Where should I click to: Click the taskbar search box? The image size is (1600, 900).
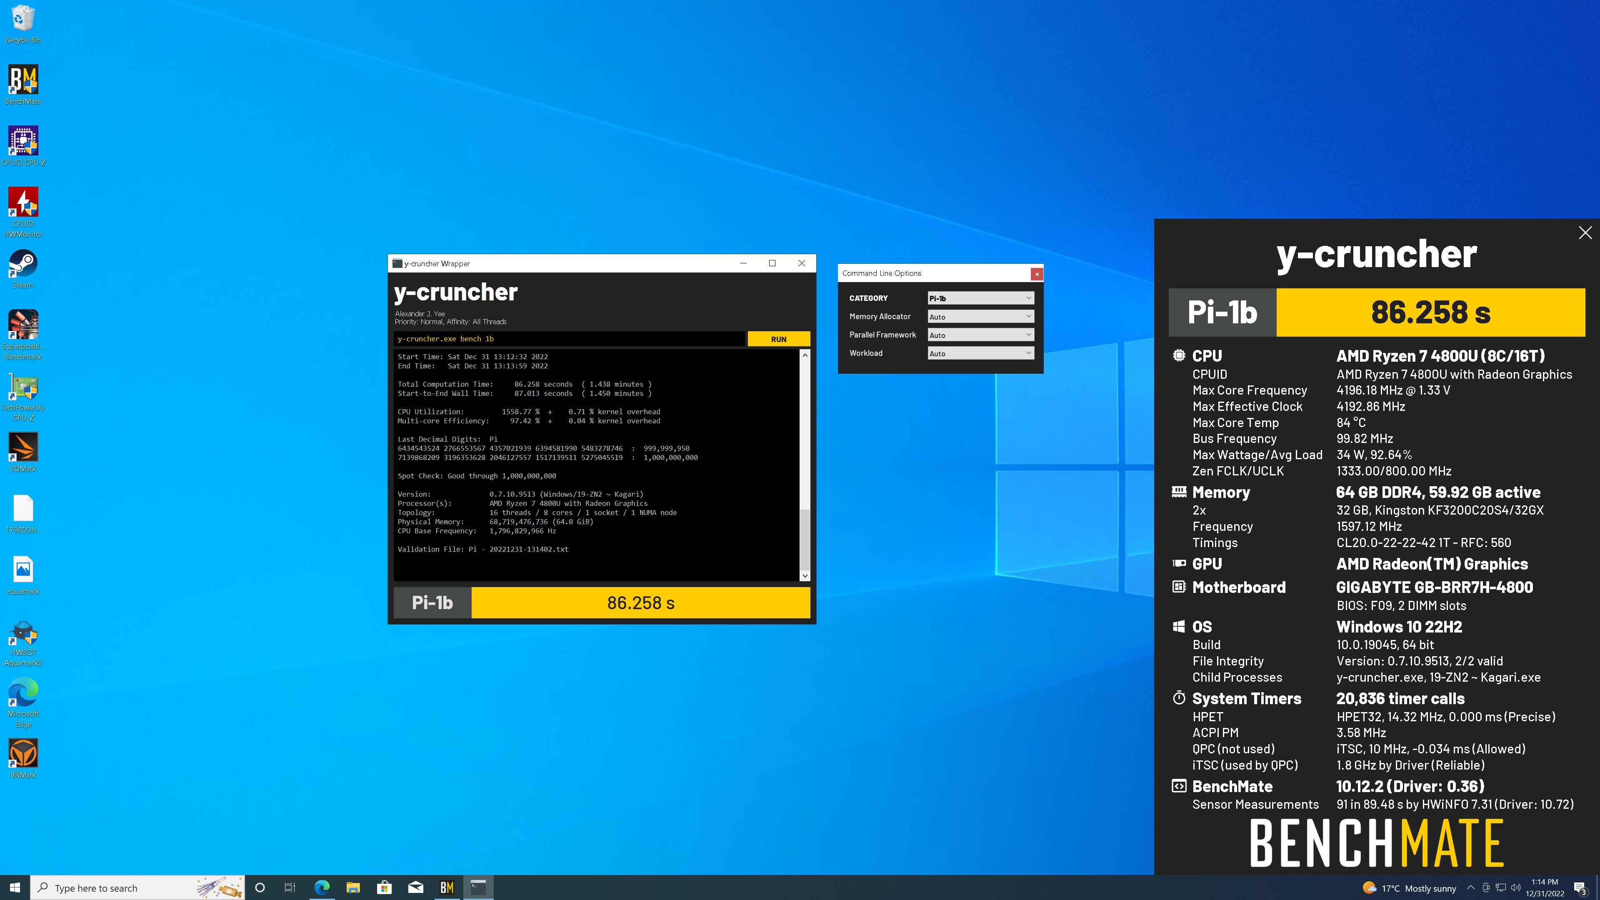point(137,887)
